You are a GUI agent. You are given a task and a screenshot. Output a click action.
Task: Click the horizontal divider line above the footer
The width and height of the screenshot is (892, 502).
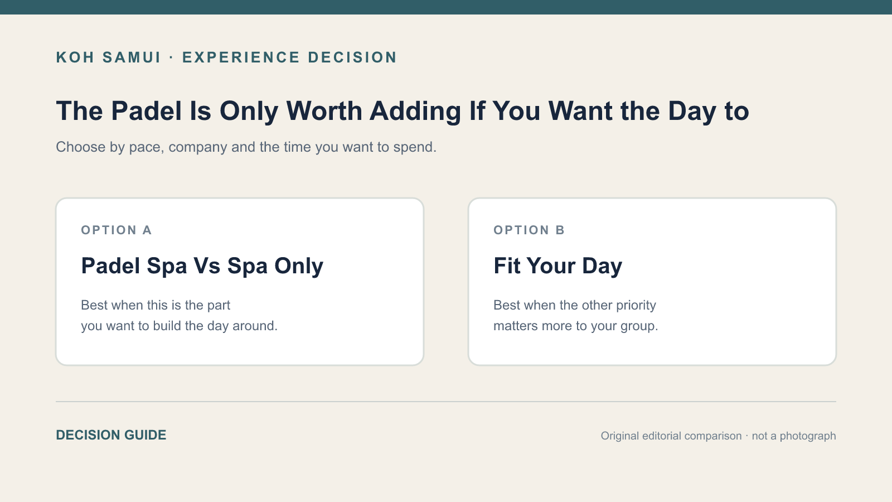pyautogui.click(x=446, y=402)
